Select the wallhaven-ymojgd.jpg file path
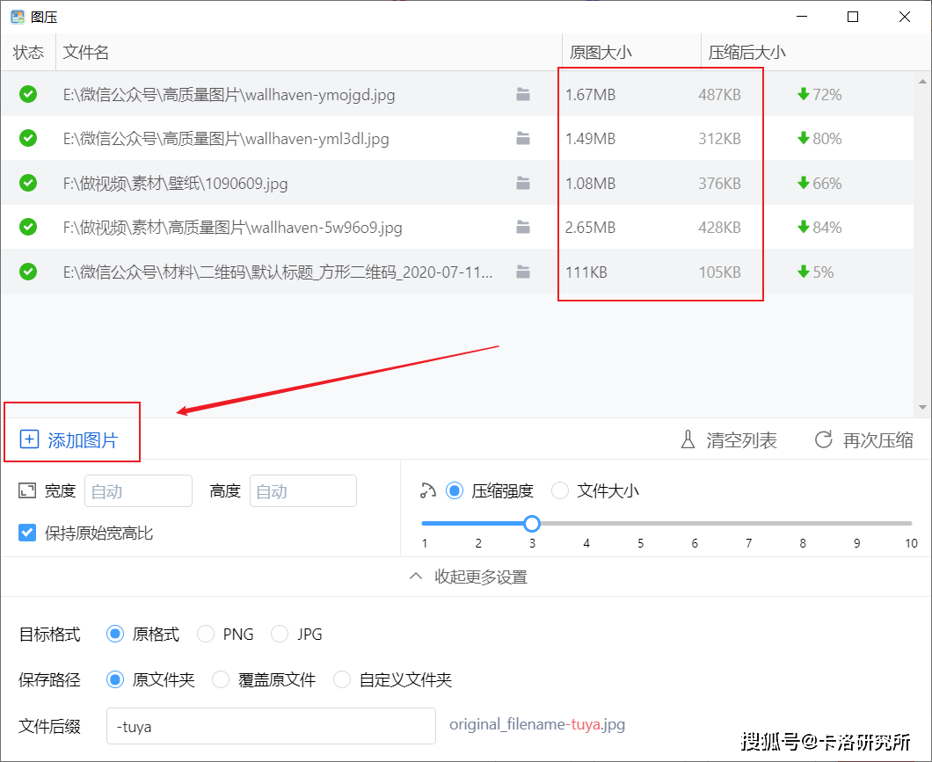 pos(229,94)
